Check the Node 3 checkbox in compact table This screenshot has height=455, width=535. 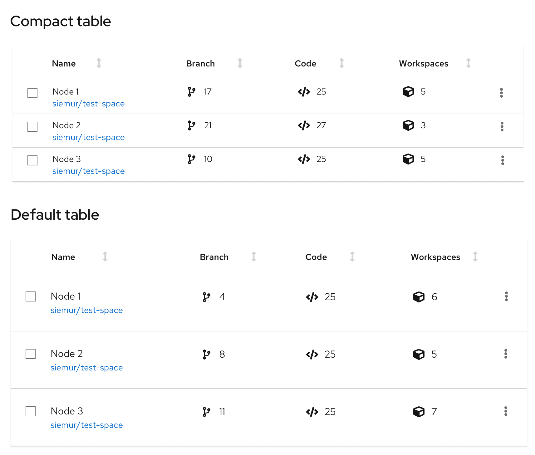click(32, 160)
